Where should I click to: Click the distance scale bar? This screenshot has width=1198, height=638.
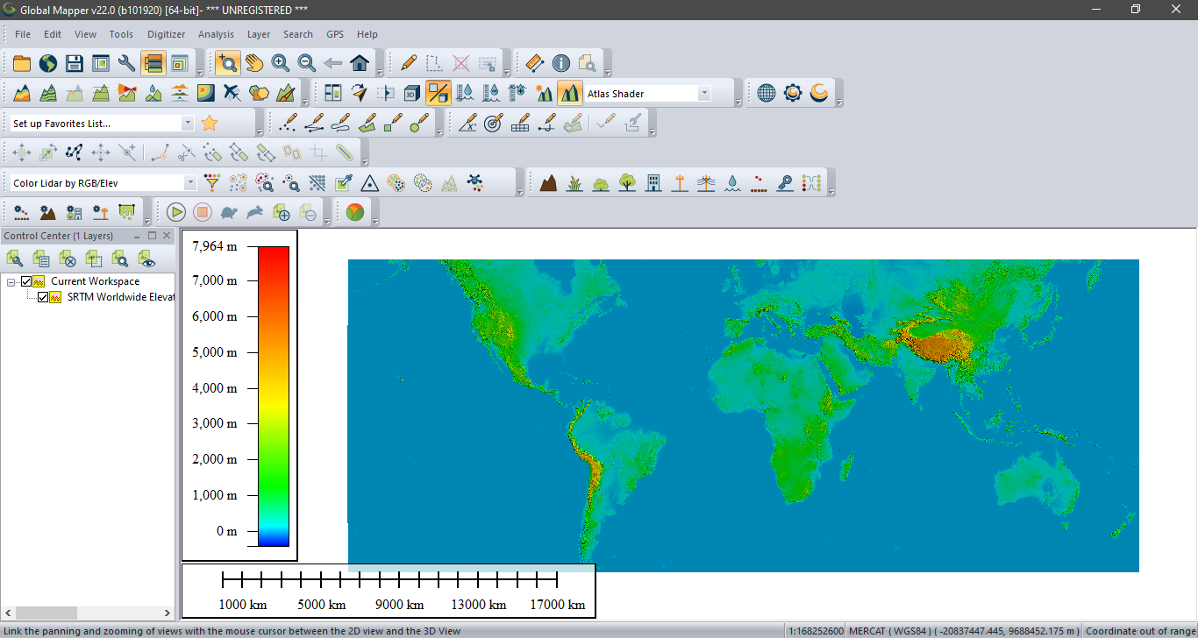point(390,579)
